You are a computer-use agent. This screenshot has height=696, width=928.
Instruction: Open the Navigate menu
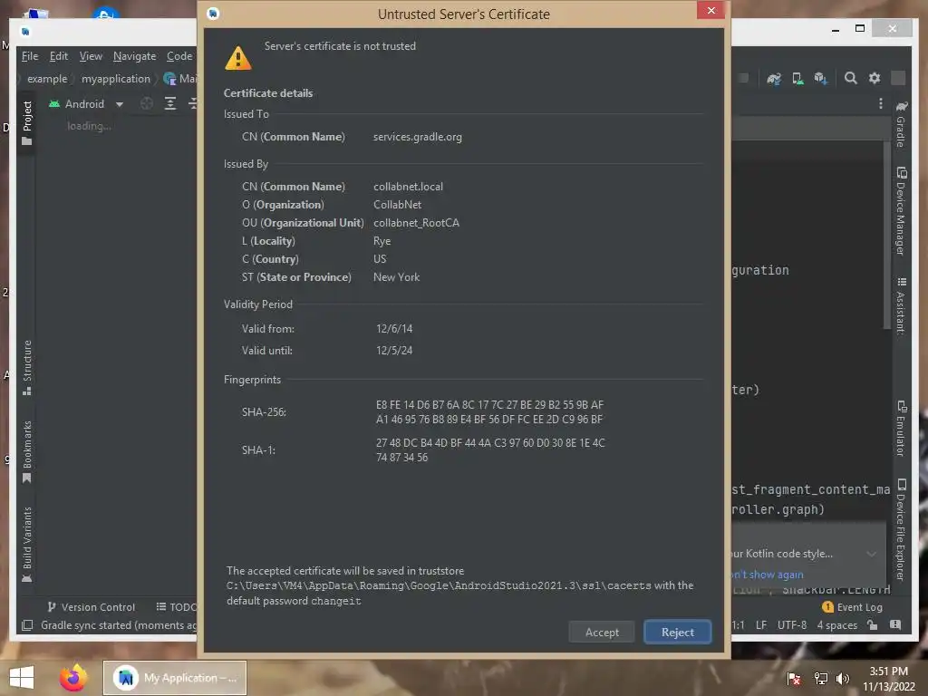pyautogui.click(x=134, y=56)
